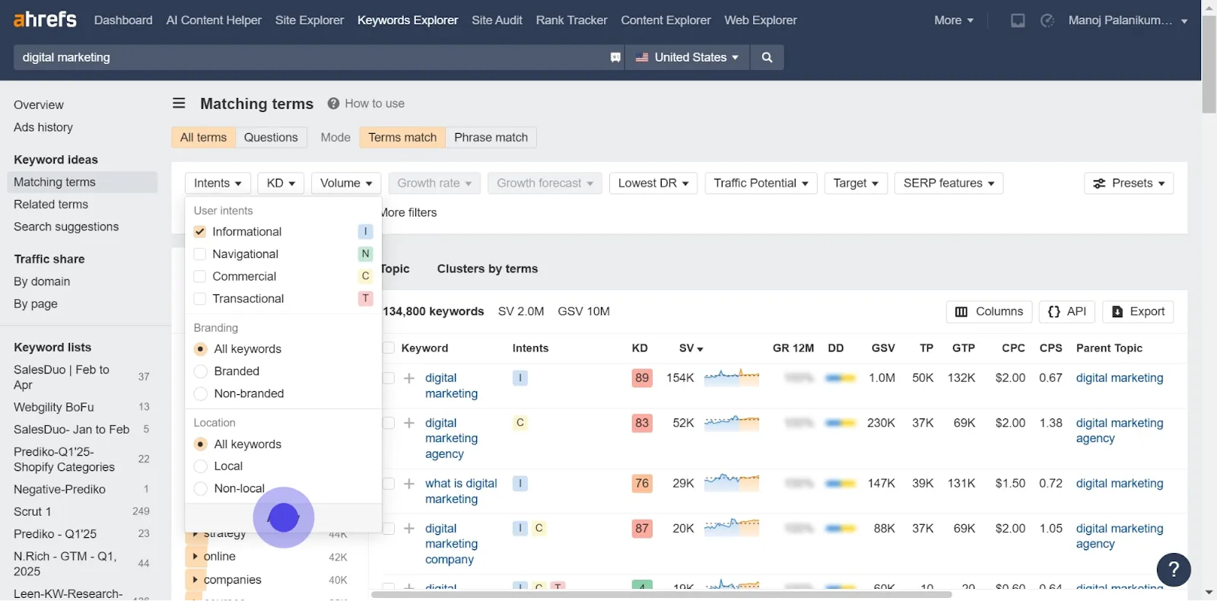Add 'what is digital marketing' with plus icon
Screen dimensions: 1217x601
(x=409, y=483)
